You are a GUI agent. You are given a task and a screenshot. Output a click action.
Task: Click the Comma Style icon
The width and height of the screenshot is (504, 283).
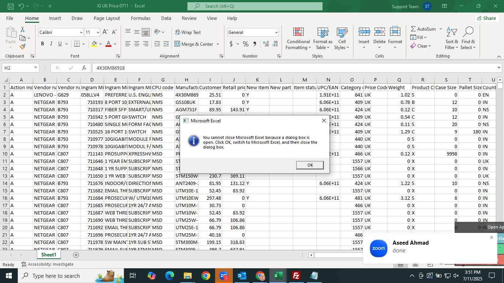point(255,44)
